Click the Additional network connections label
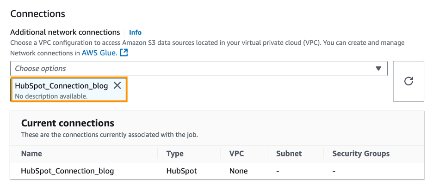Screen dimensions: 433x191 (65, 32)
